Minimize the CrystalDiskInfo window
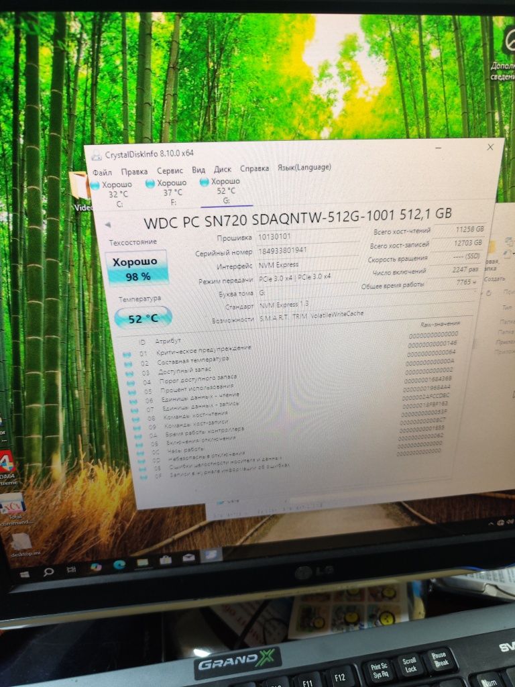The height and width of the screenshot is (687, 515). (x=439, y=148)
